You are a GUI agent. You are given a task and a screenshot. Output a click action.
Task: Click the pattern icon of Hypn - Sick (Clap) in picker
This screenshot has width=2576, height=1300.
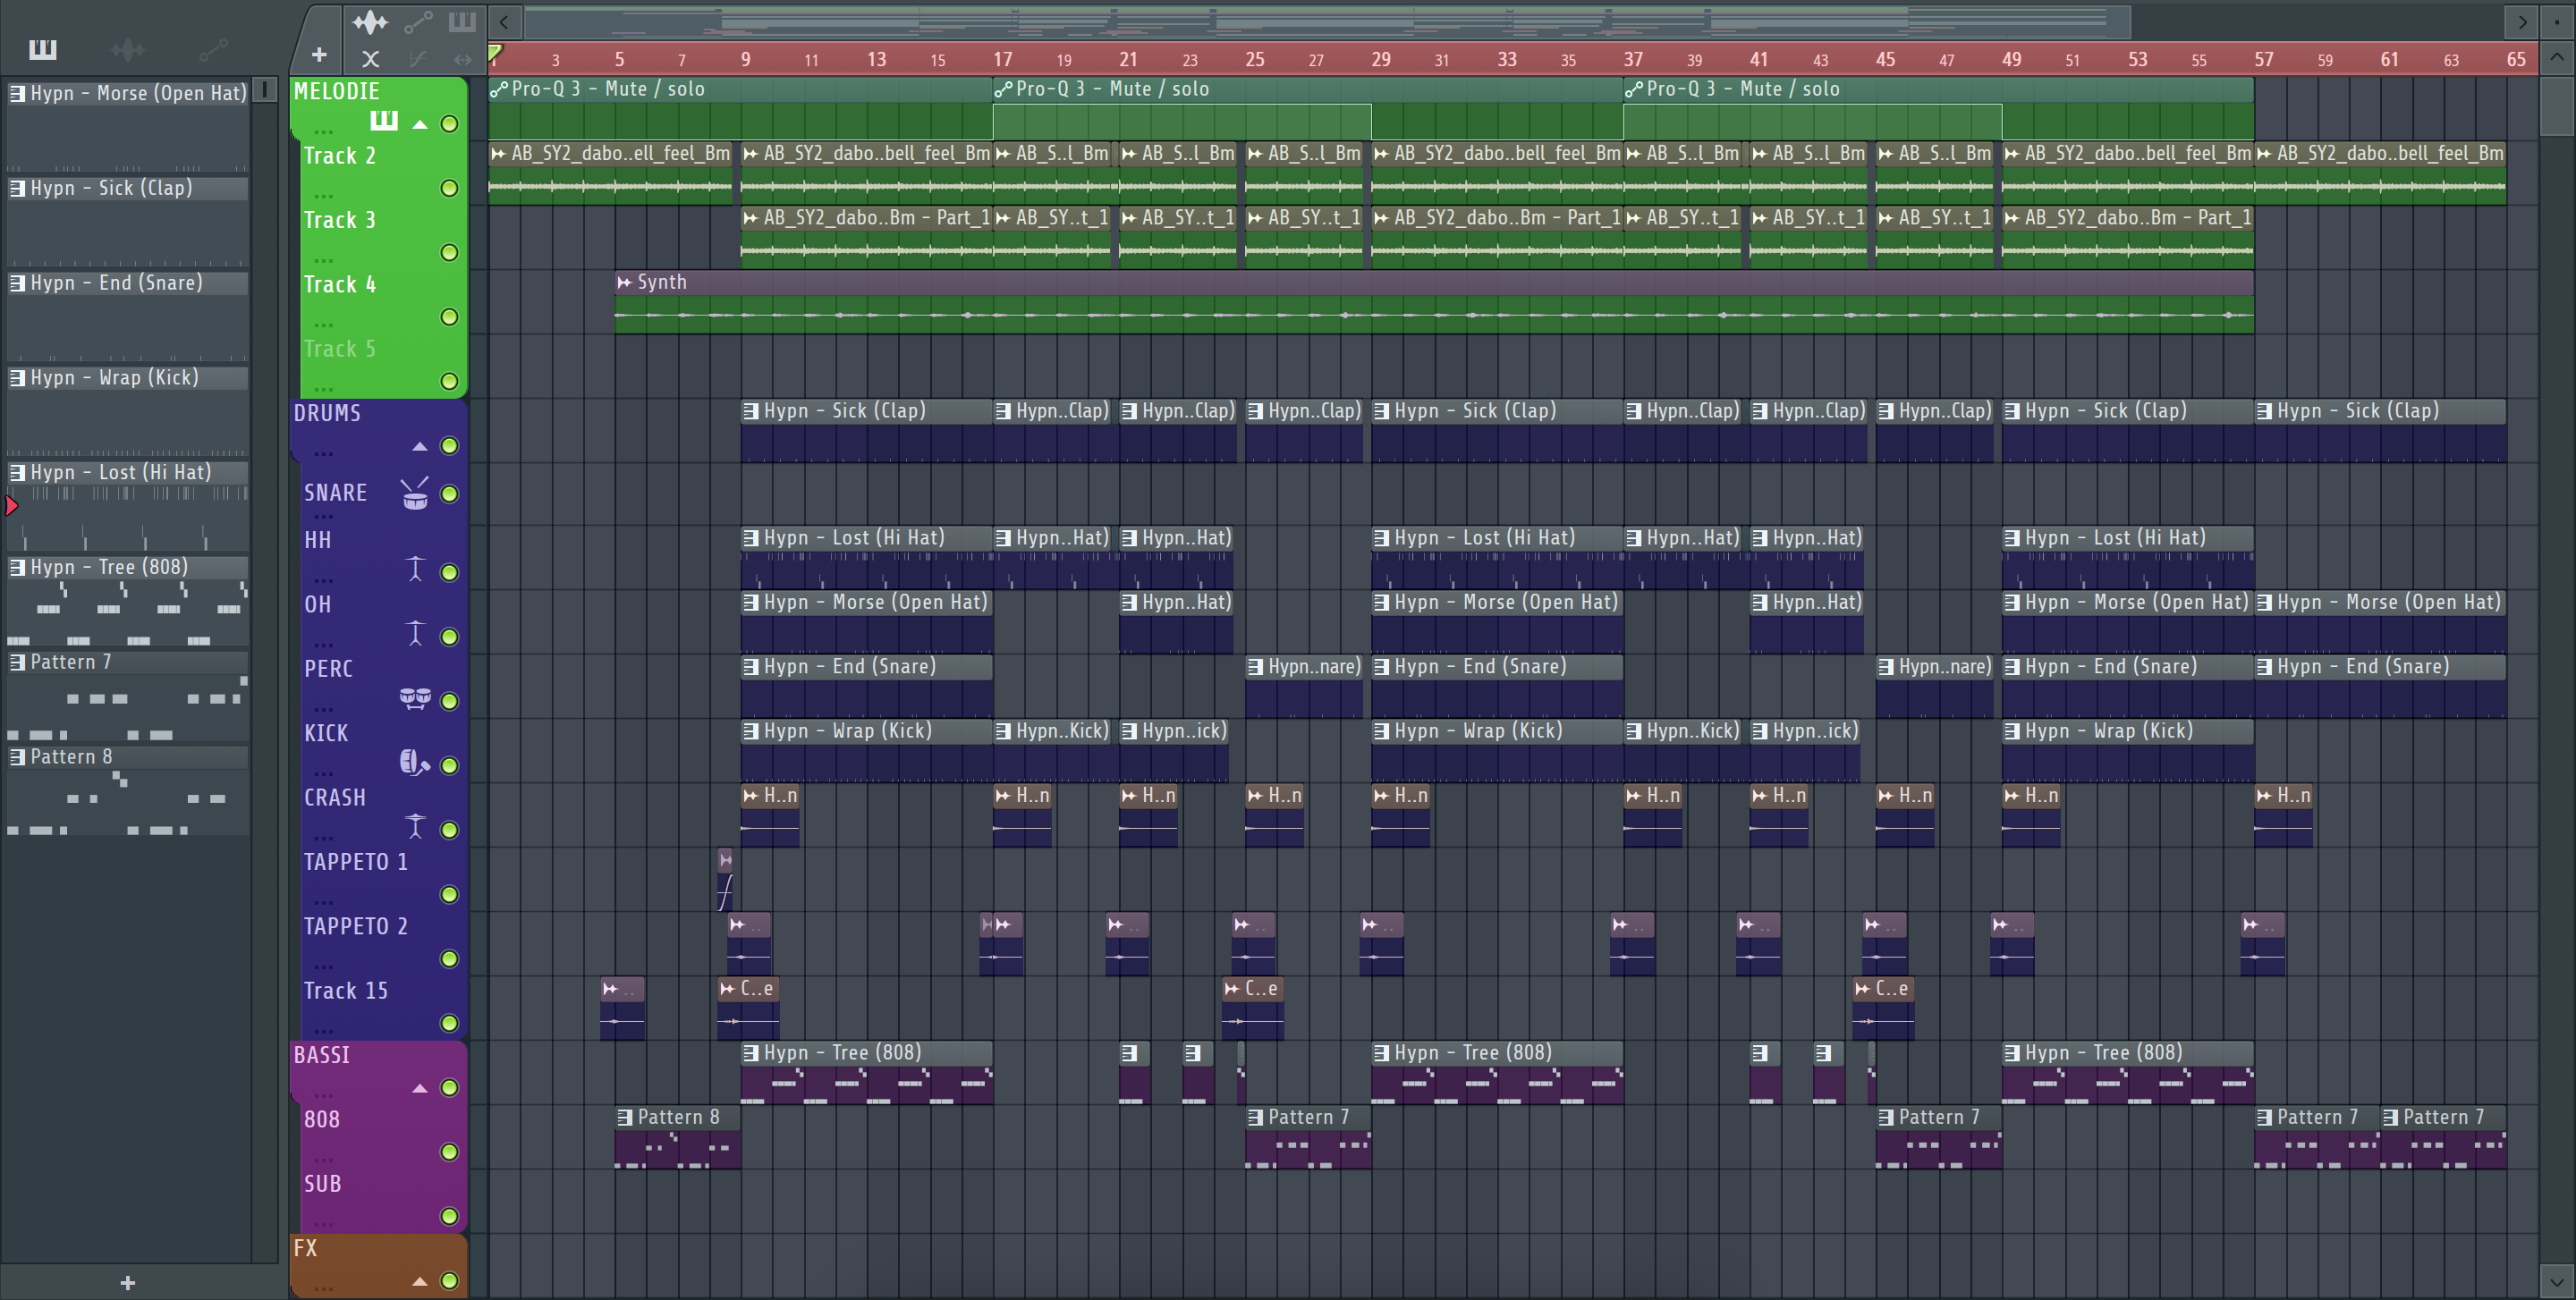pyautogui.click(x=17, y=188)
